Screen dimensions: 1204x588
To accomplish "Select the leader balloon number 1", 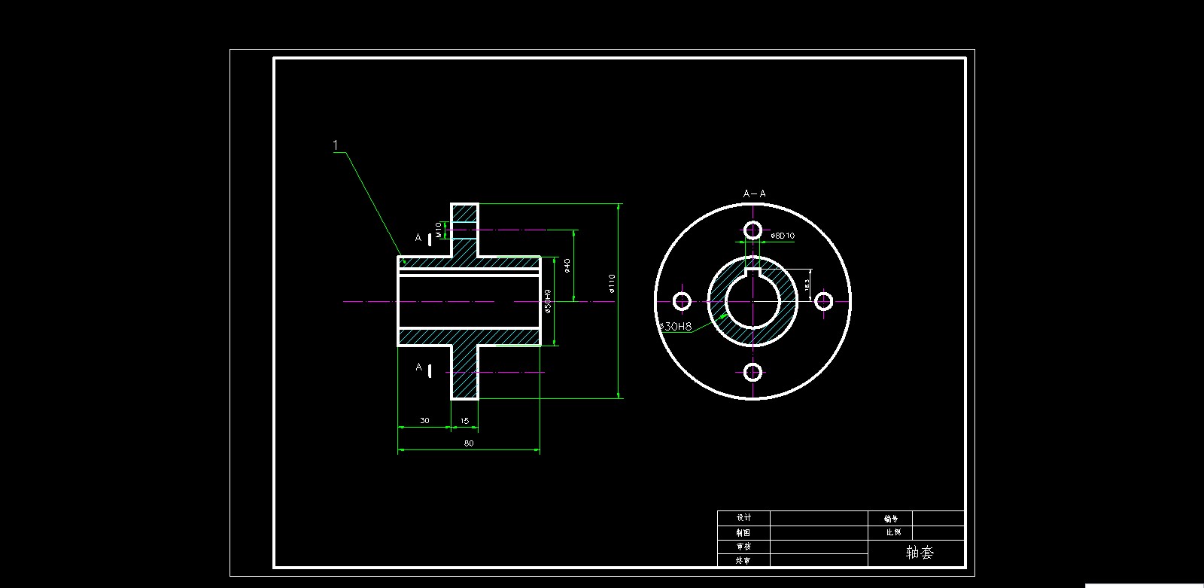I will pos(336,145).
